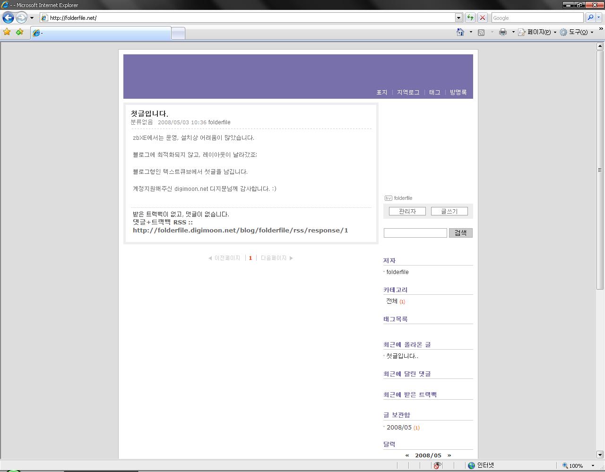
Task: Click the red Stop loading icon
Action: [x=482, y=18]
